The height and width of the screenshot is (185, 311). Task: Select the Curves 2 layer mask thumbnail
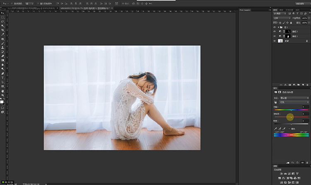288,32
